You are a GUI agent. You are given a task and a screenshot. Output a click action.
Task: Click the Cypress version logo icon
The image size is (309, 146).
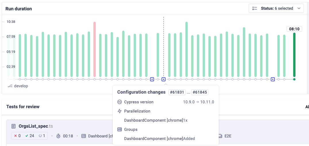(120, 102)
